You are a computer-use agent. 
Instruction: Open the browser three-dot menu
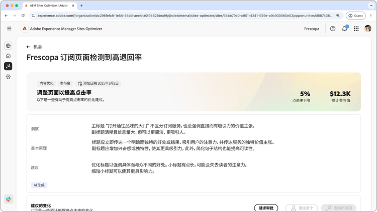pos(371,16)
